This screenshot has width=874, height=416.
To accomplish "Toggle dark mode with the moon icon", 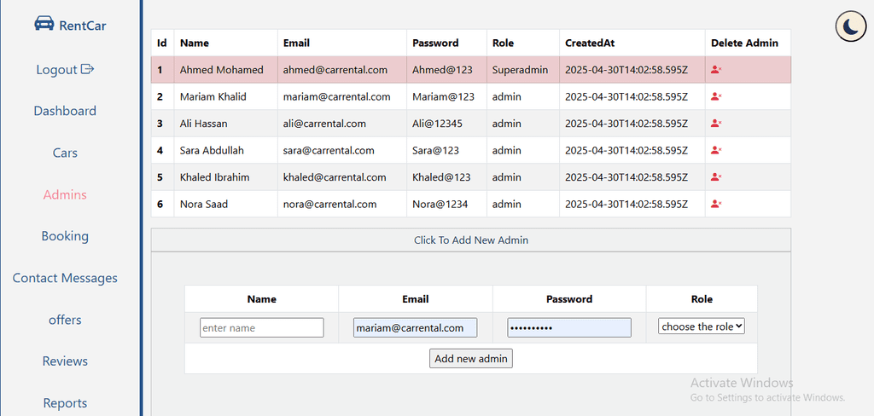I will click(850, 26).
